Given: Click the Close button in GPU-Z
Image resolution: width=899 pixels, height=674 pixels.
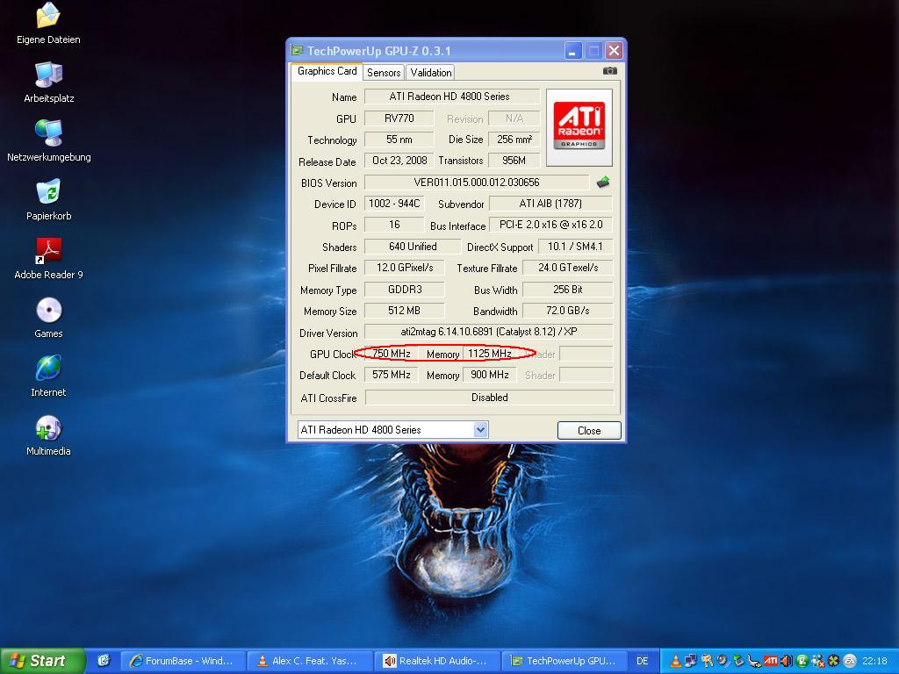Looking at the screenshot, I should 589,430.
